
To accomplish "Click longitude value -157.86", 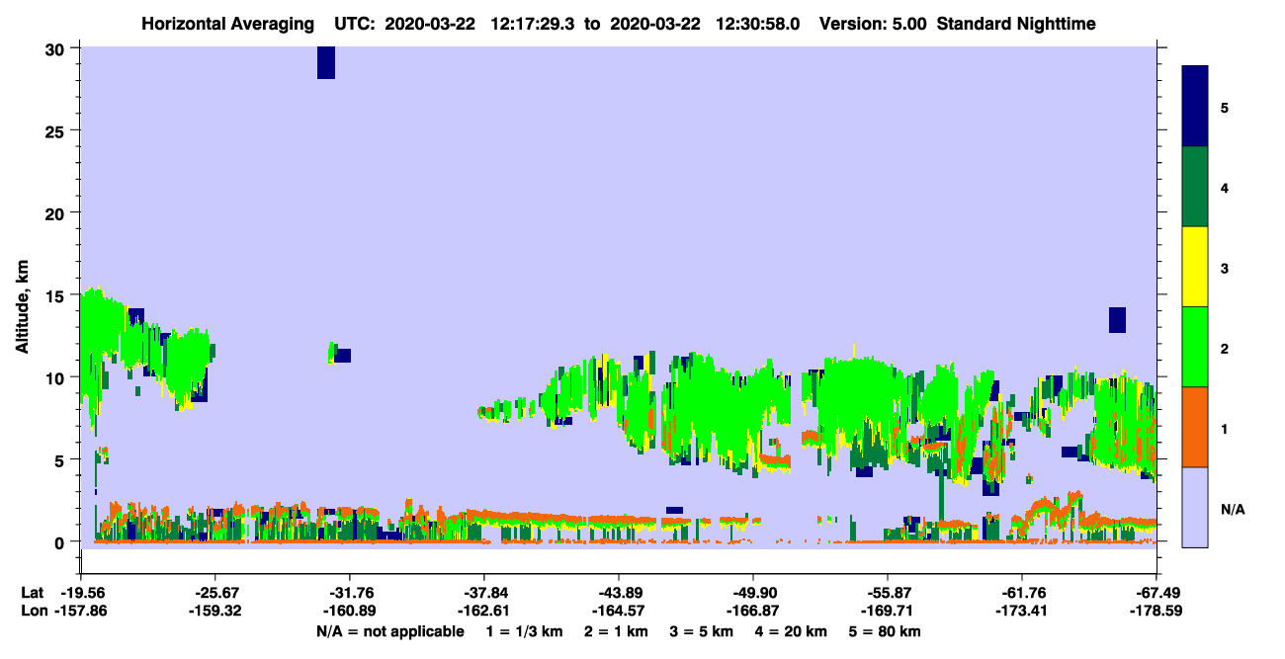I will tap(81, 612).
